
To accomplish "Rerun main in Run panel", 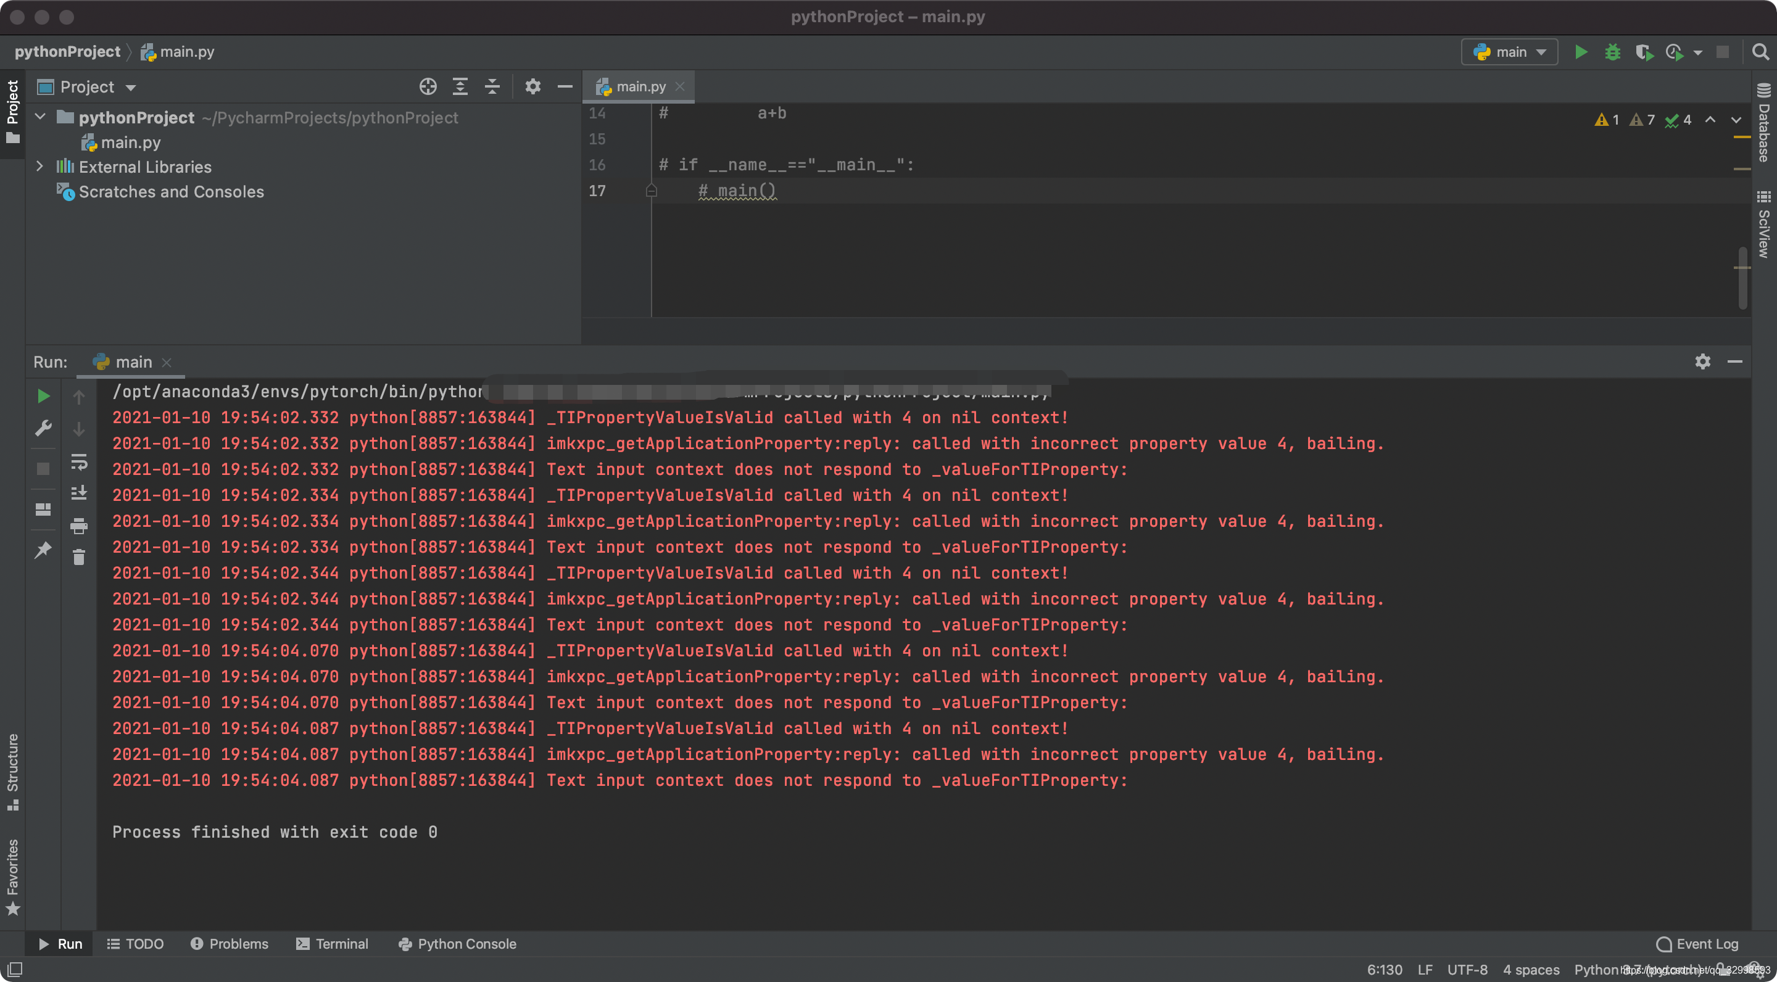I will coord(43,396).
